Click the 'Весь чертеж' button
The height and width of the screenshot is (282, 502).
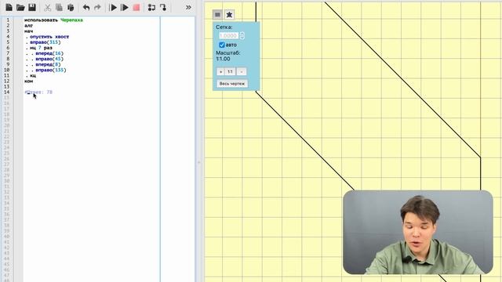click(232, 84)
